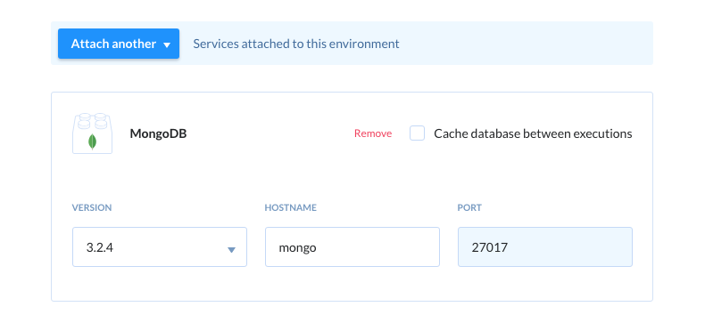Open the VERSION dropdown showing 3.2.4

pos(160,246)
